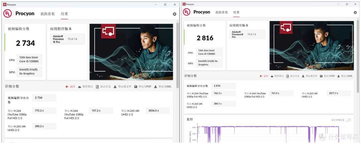
Task: Click 导出为XML in left window
Action: (163, 87)
